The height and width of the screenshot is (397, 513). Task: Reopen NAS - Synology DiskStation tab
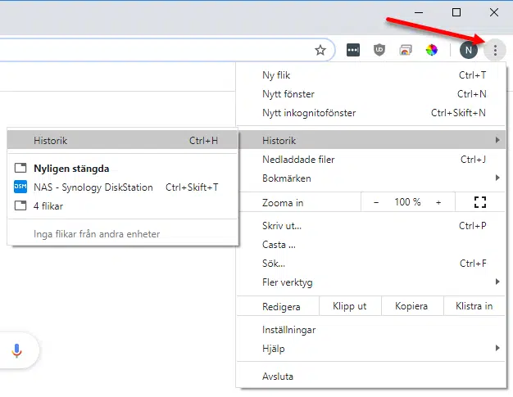click(x=93, y=187)
